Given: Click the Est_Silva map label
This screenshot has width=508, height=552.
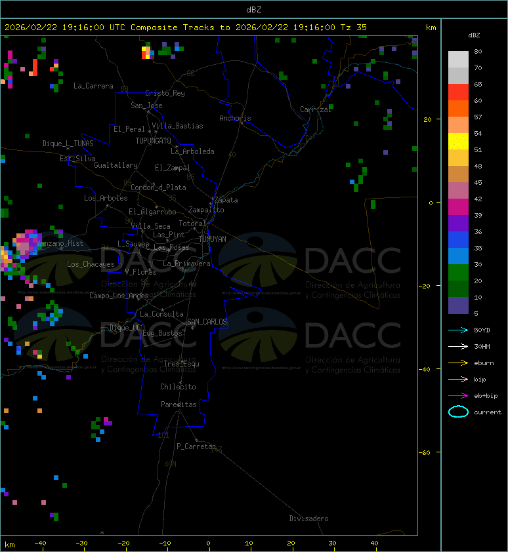Looking at the screenshot, I should click(x=77, y=159).
